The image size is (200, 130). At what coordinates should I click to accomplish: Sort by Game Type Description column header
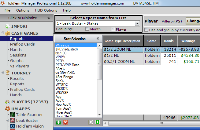pyautogui.click(x=123, y=41)
